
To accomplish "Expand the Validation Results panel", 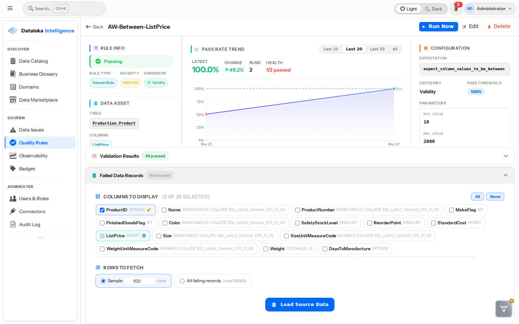I will tap(506, 156).
